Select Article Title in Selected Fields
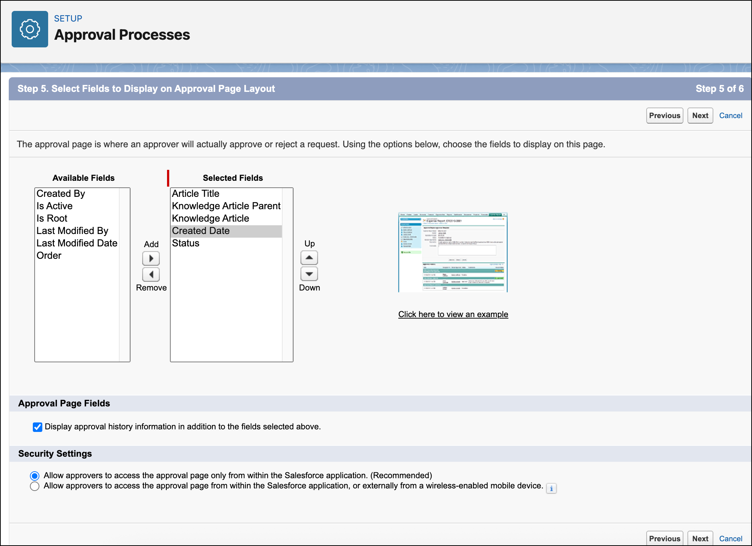 pyautogui.click(x=226, y=194)
